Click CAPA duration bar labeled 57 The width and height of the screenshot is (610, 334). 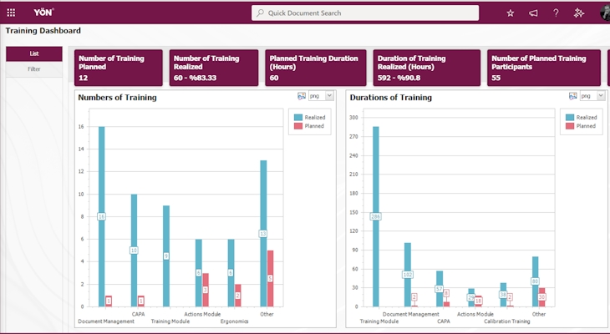[440, 289]
